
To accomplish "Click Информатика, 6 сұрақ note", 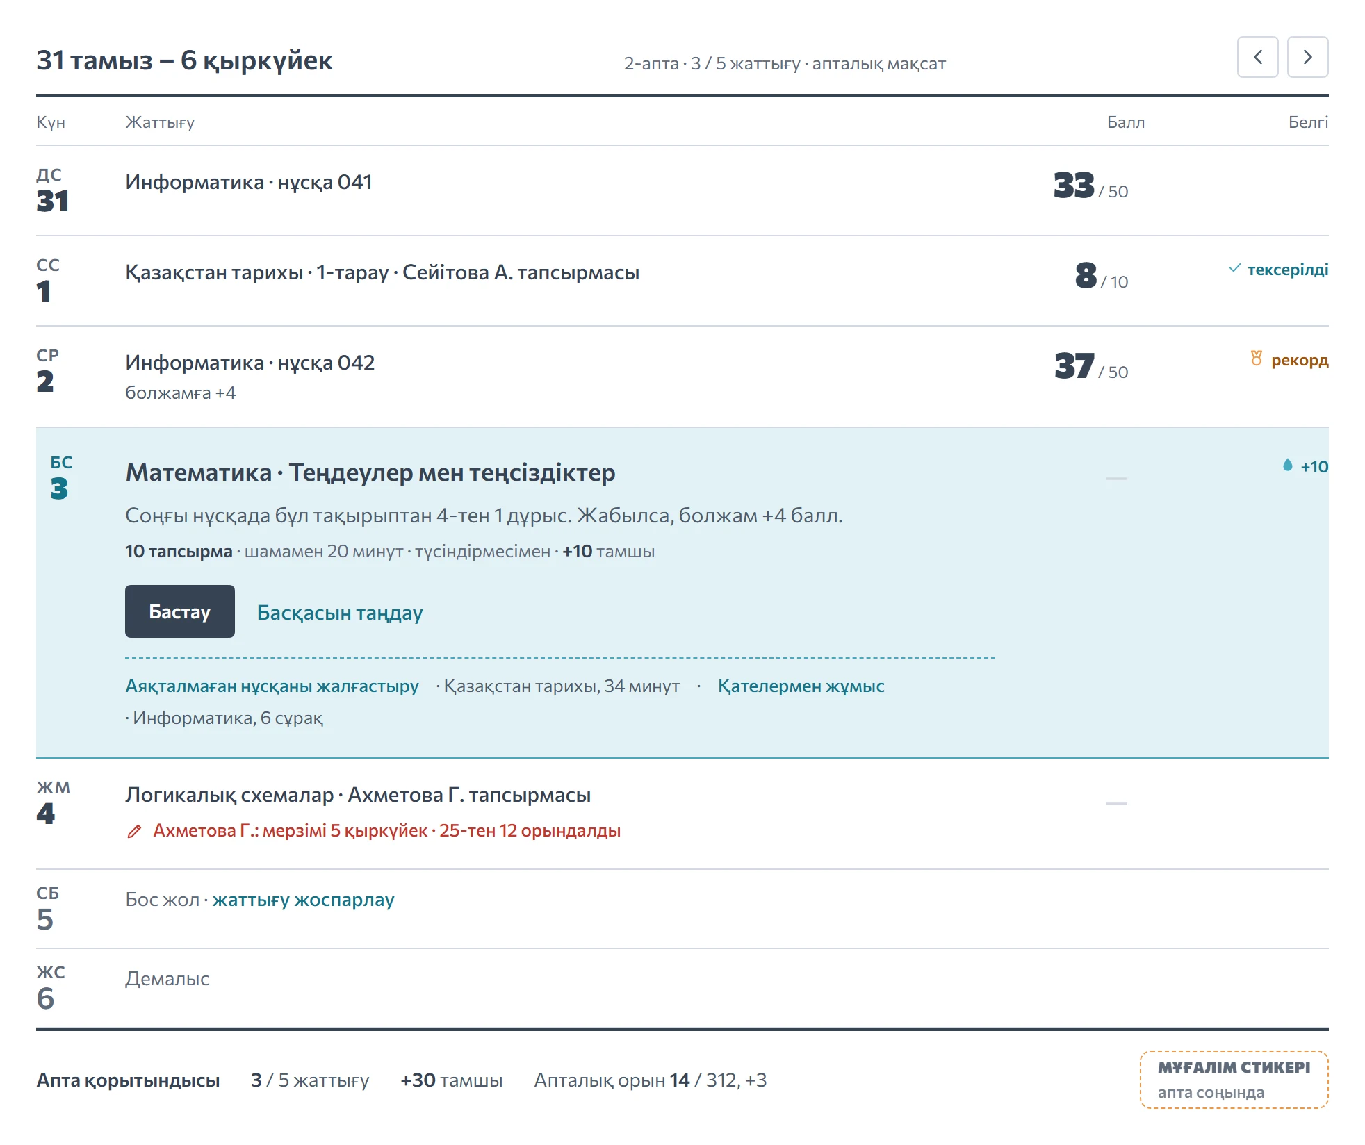I will click(224, 718).
